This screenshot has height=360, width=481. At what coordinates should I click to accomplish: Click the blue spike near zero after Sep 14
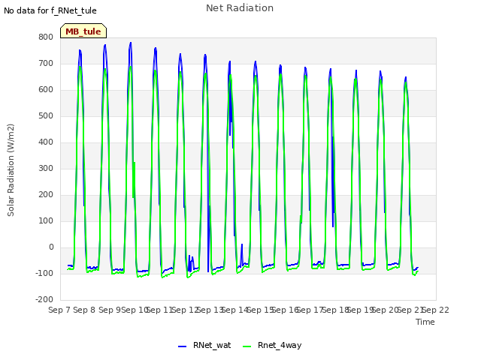pos(242,254)
